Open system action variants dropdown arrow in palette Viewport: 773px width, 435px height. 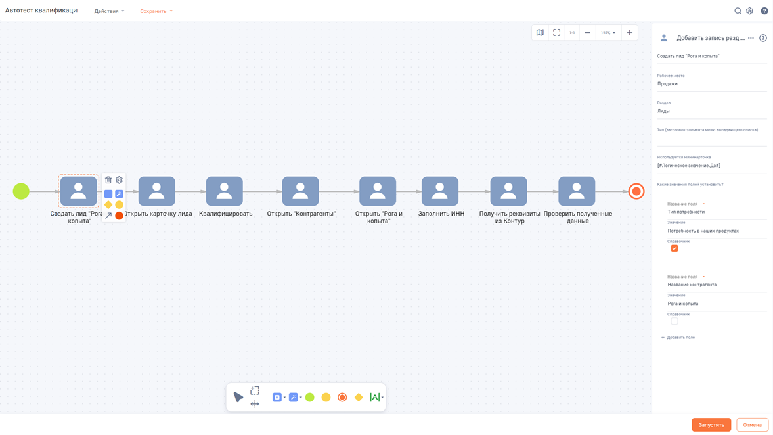(x=301, y=398)
